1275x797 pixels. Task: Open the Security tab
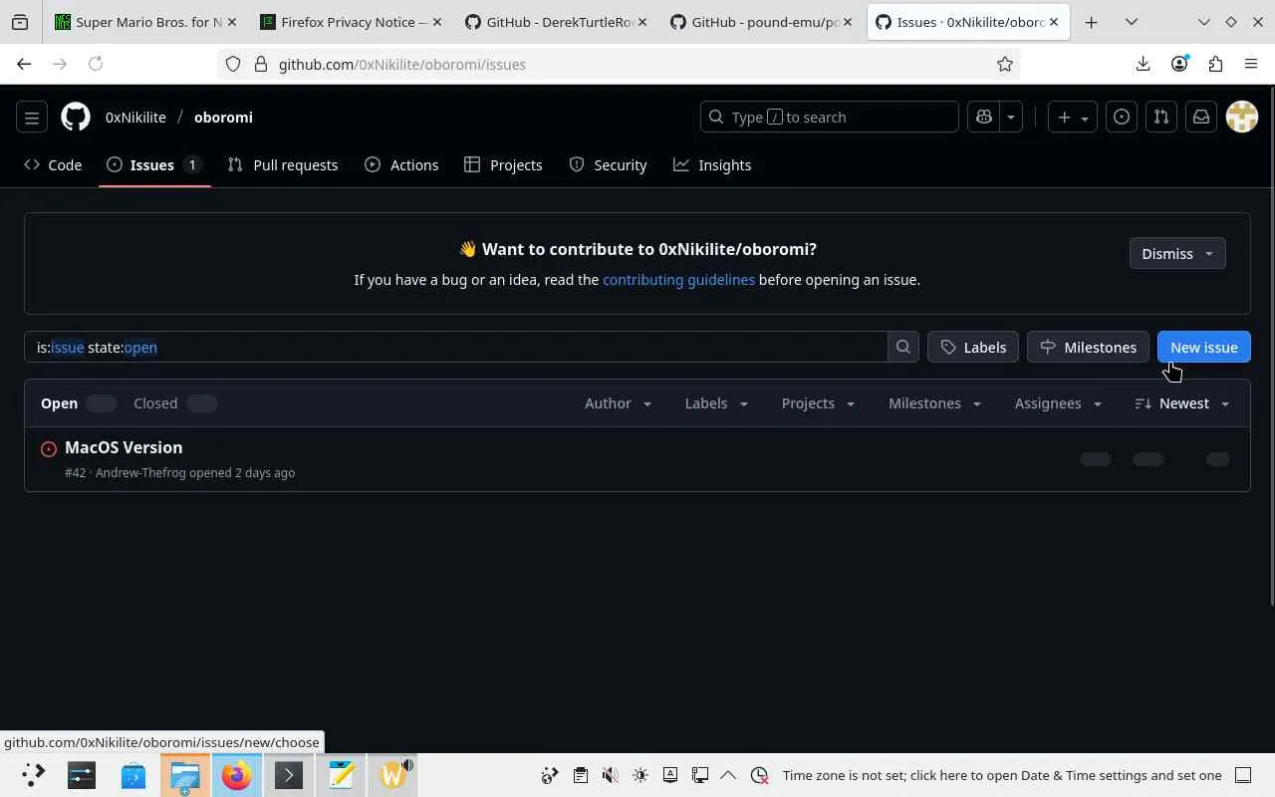[608, 165]
